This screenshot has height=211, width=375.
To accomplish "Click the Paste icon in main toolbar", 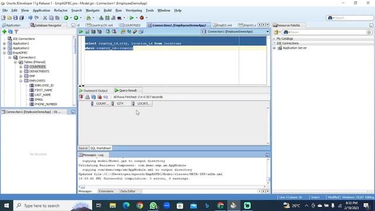I will (57, 18).
